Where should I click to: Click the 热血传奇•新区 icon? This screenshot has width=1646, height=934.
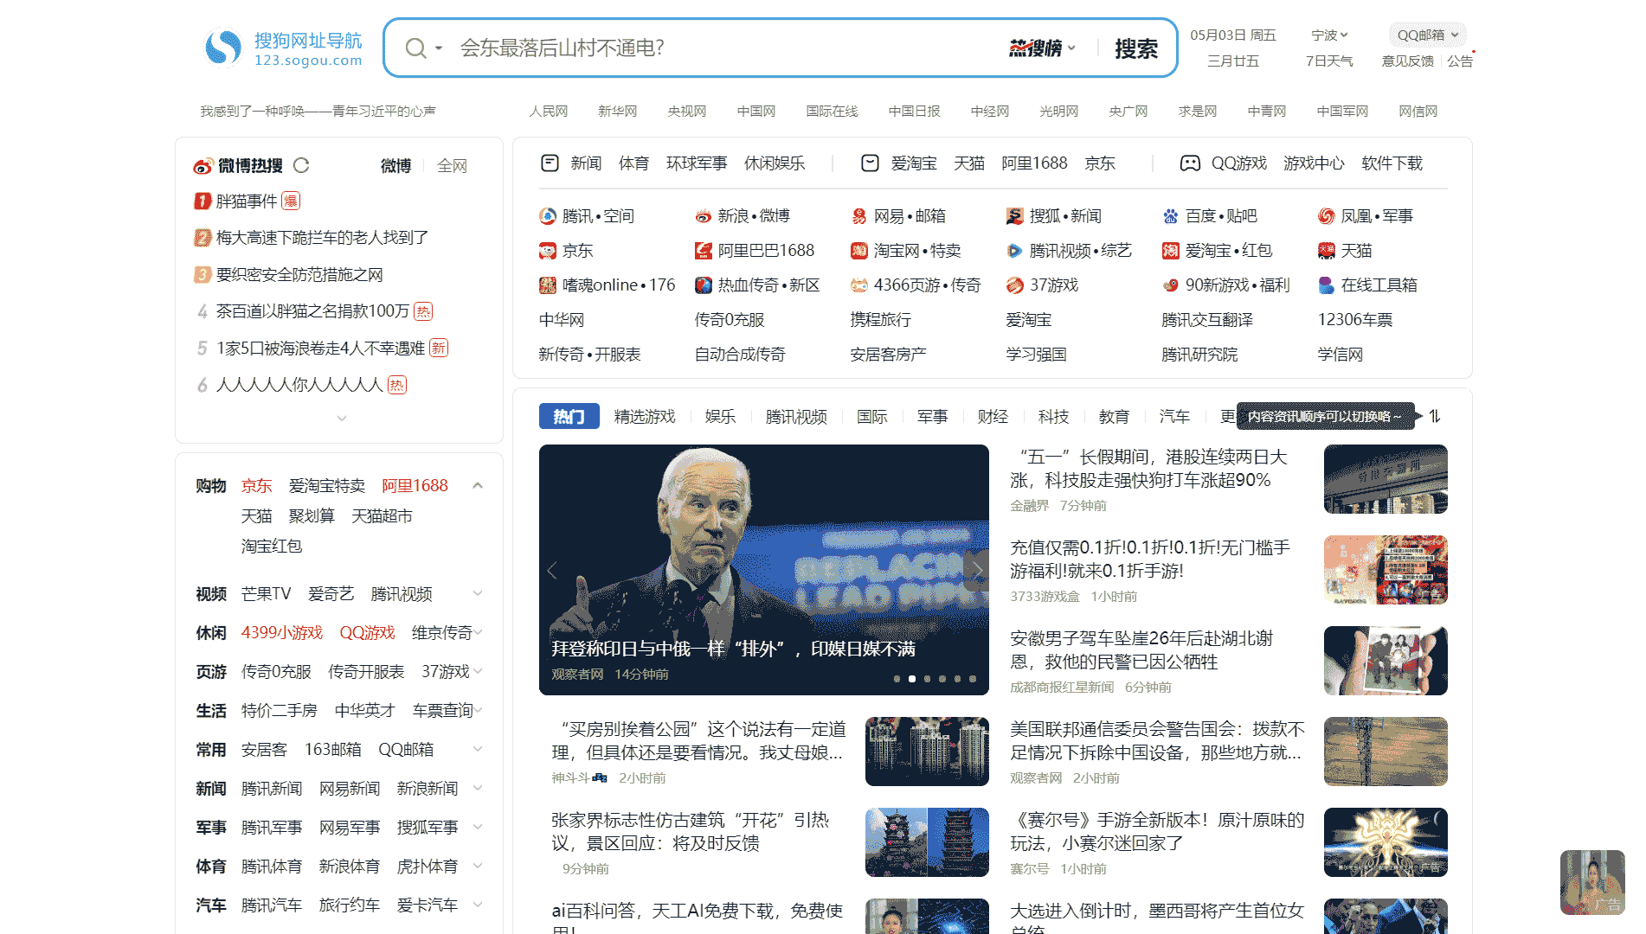(x=704, y=285)
